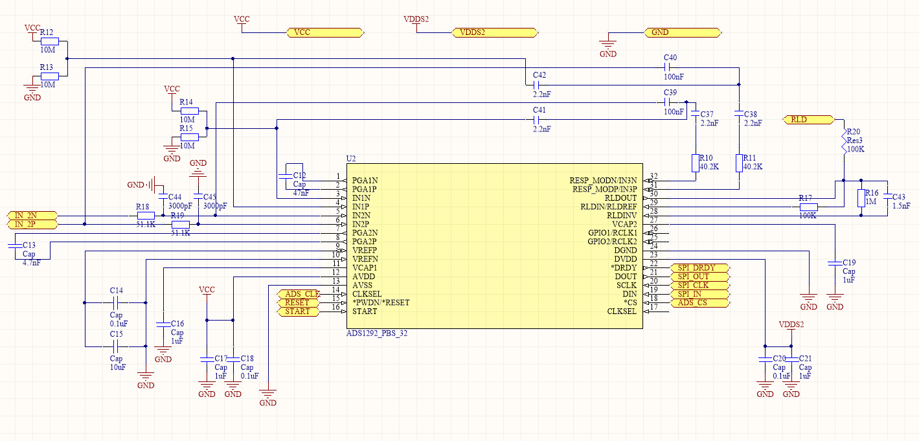Click the ADS_CS port

pos(701,303)
